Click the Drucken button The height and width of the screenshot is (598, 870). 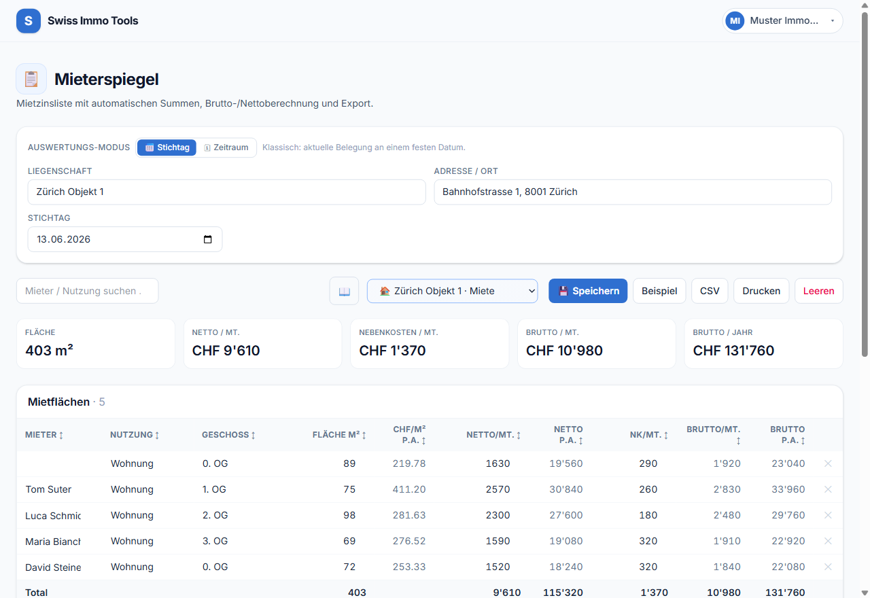point(761,291)
